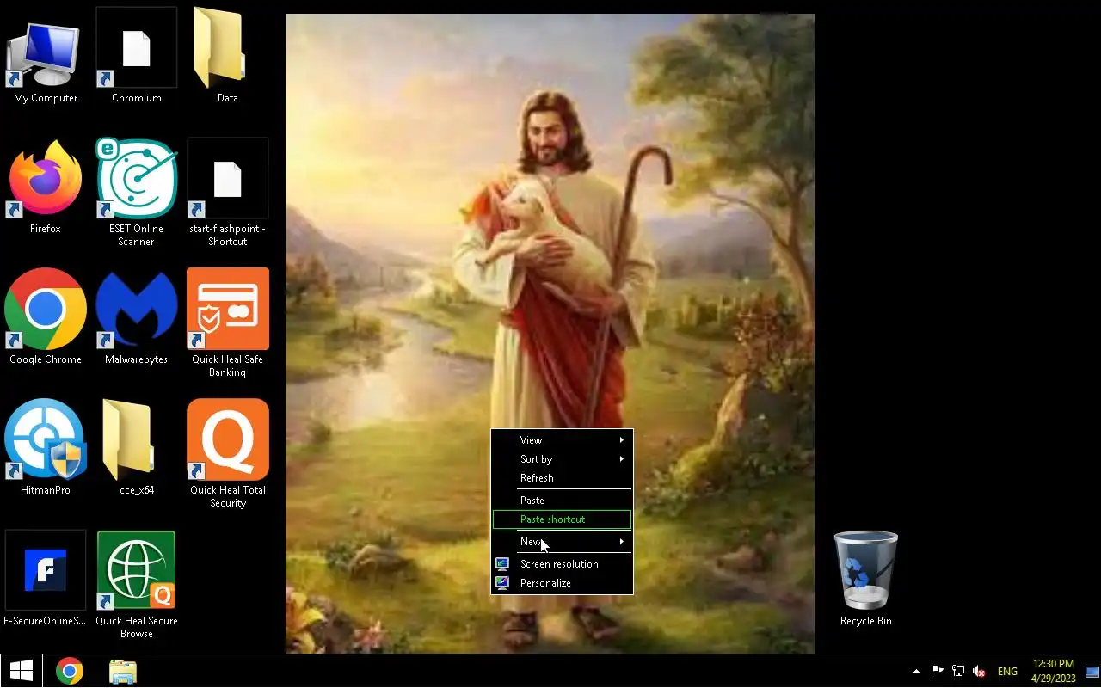The height and width of the screenshot is (688, 1101).
Task: Show hidden tray icons arrow
Action: pos(916,671)
